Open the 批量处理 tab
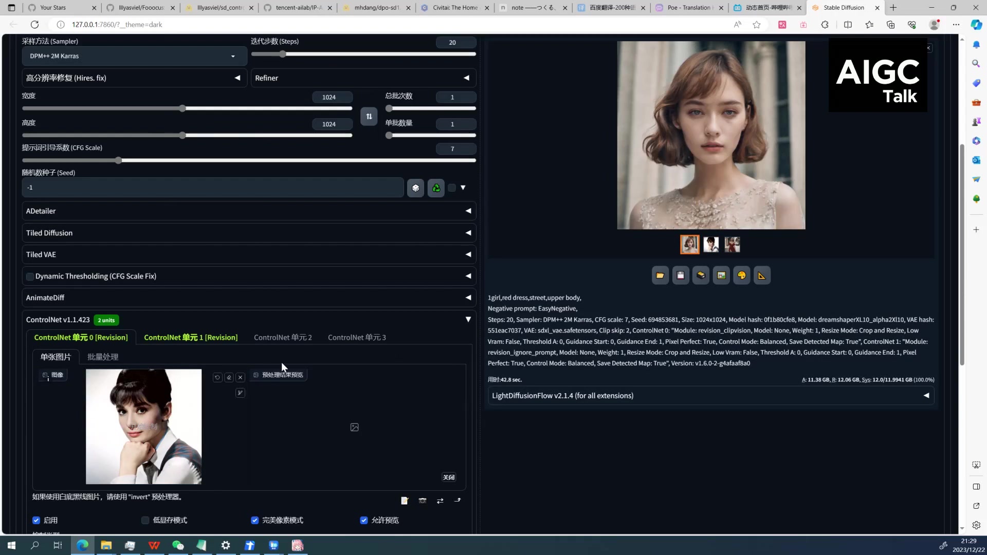The width and height of the screenshot is (987, 555). click(x=102, y=357)
